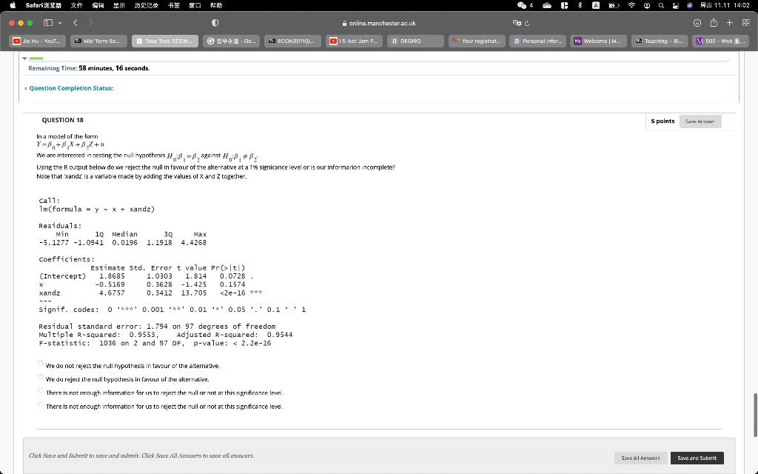This screenshot has width=758, height=474.
Task: Open the 文件 menu
Action: click(x=76, y=5)
